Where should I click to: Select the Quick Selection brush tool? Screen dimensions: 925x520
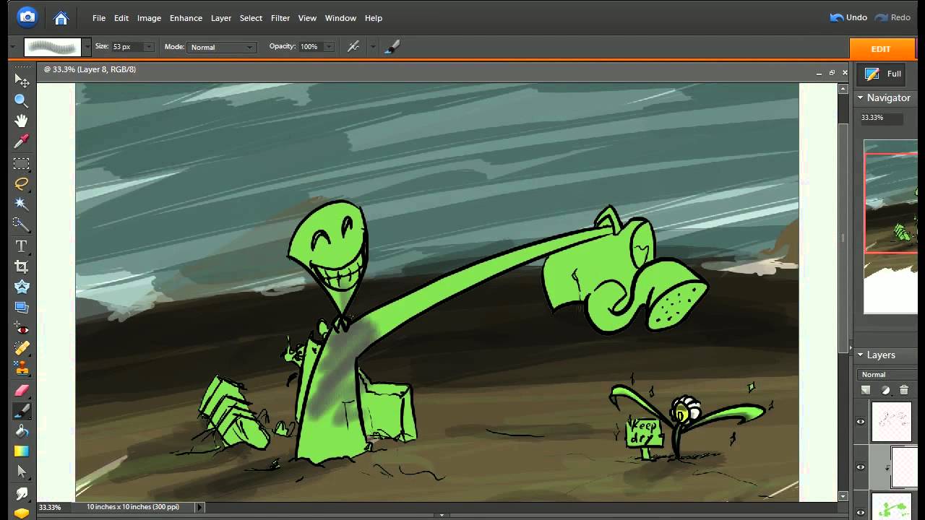(x=22, y=225)
